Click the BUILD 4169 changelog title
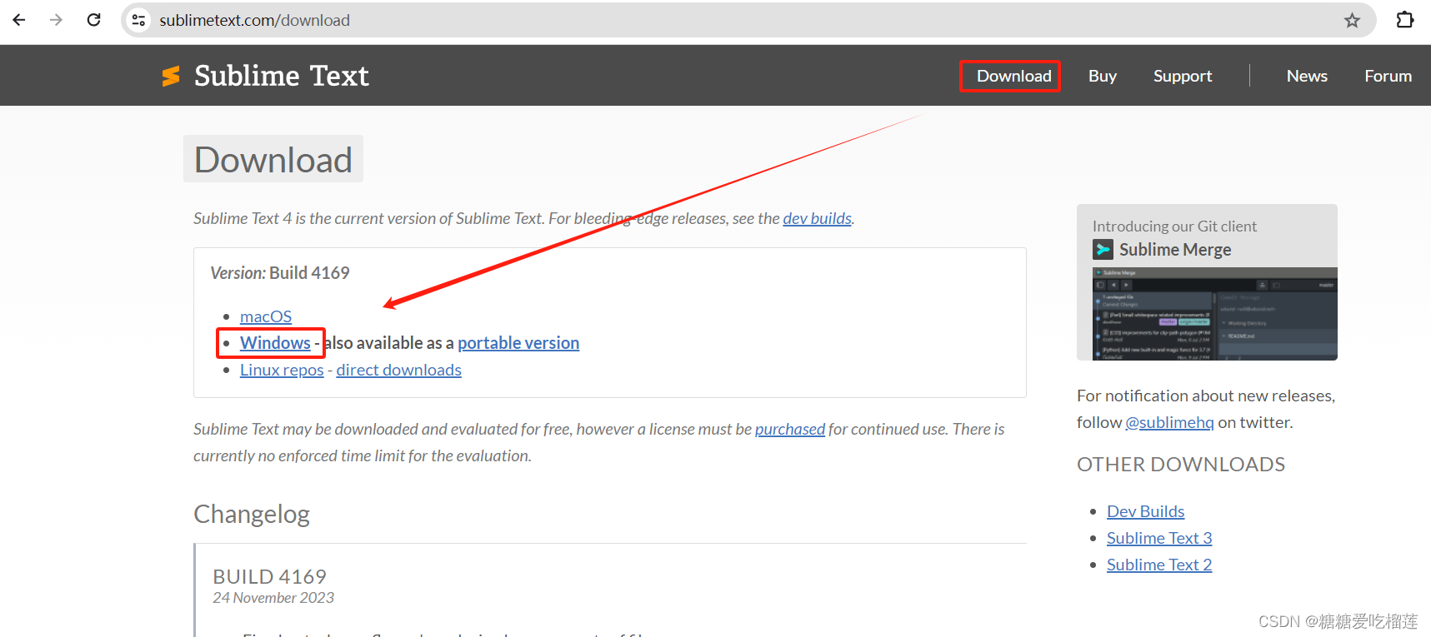The width and height of the screenshot is (1431, 637). [269, 576]
